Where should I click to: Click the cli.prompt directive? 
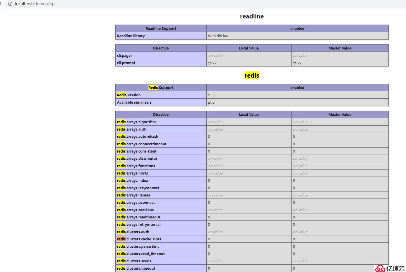126,63
